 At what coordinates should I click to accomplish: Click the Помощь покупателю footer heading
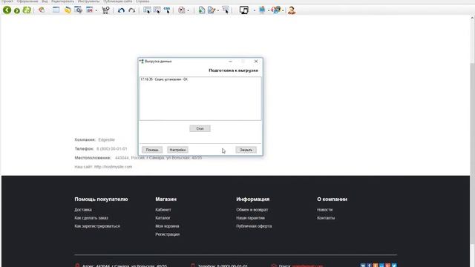click(x=101, y=200)
